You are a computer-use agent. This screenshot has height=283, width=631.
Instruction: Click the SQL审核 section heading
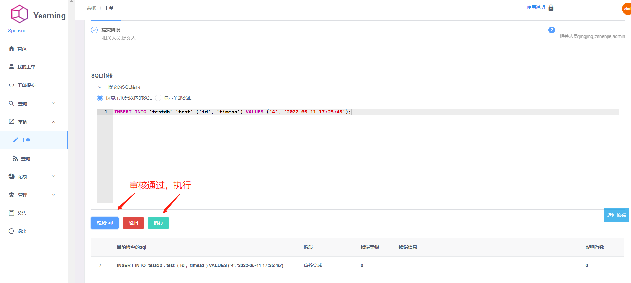pyautogui.click(x=102, y=76)
